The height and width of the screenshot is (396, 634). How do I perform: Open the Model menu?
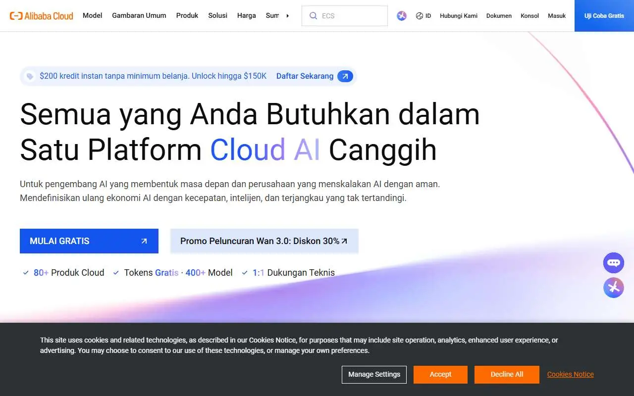pyautogui.click(x=93, y=16)
